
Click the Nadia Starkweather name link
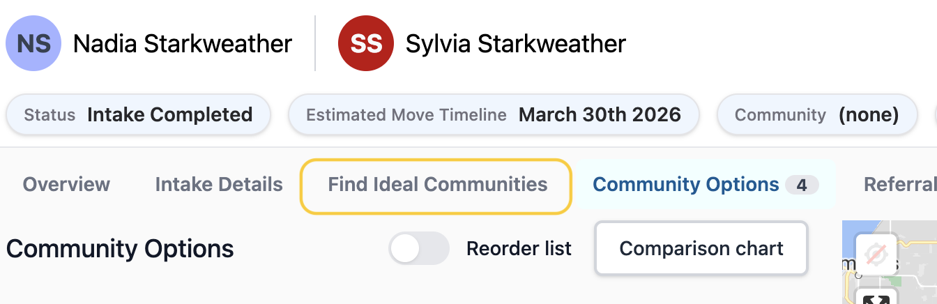[183, 44]
